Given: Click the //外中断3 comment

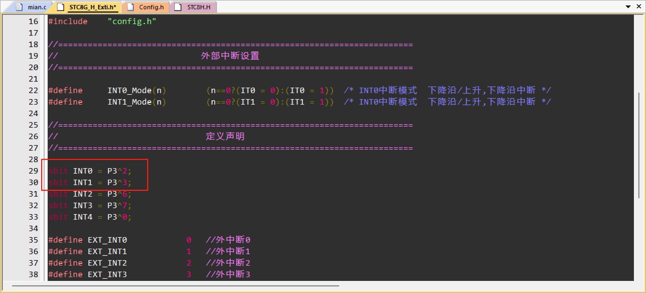Looking at the screenshot, I should click(228, 274).
